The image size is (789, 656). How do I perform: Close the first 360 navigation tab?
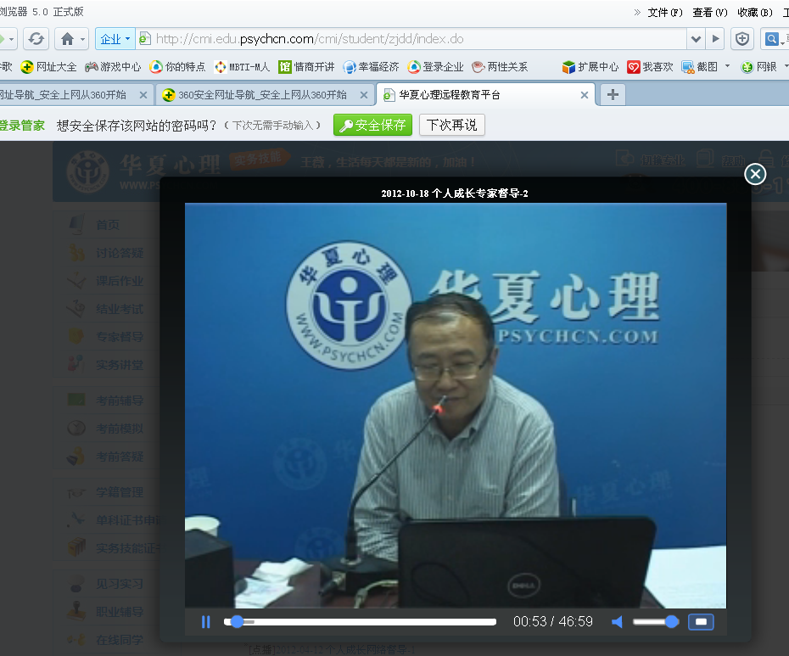tap(143, 95)
